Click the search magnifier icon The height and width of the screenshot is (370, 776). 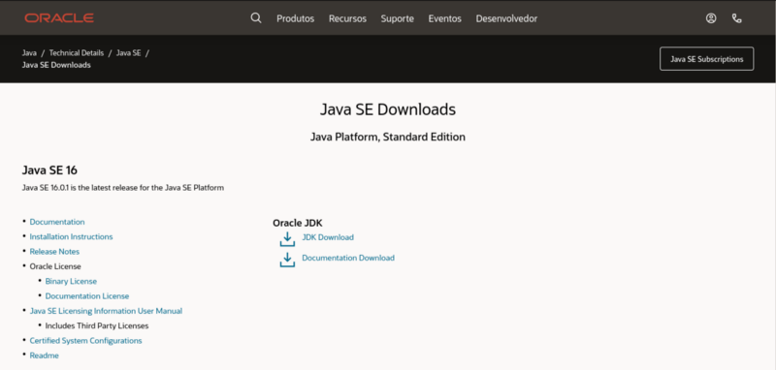256,18
